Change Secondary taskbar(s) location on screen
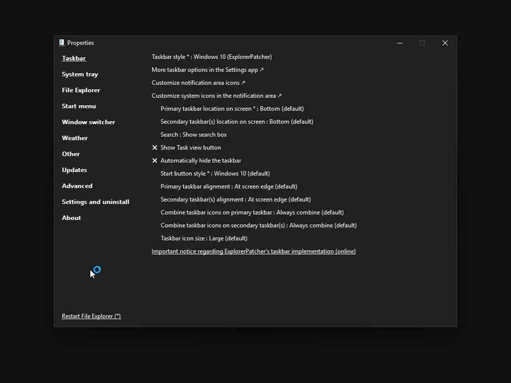Image resolution: width=511 pixels, height=383 pixels. click(x=237, y=122)
